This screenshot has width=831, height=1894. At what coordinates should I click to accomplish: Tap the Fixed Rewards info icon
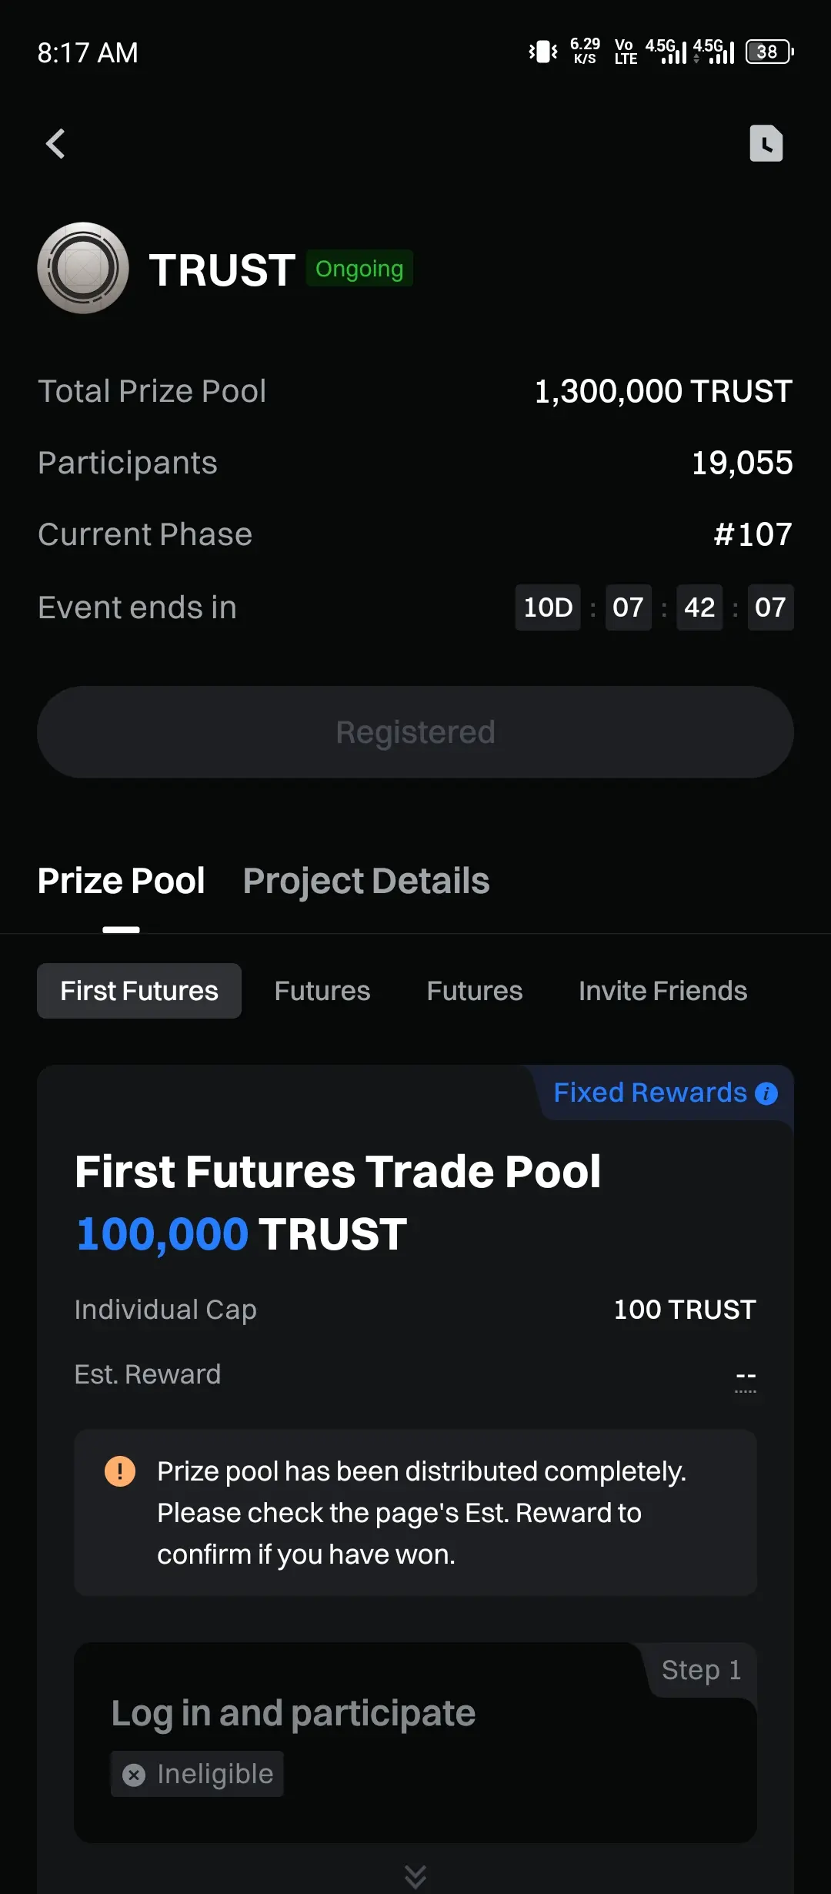point(766,1093)
